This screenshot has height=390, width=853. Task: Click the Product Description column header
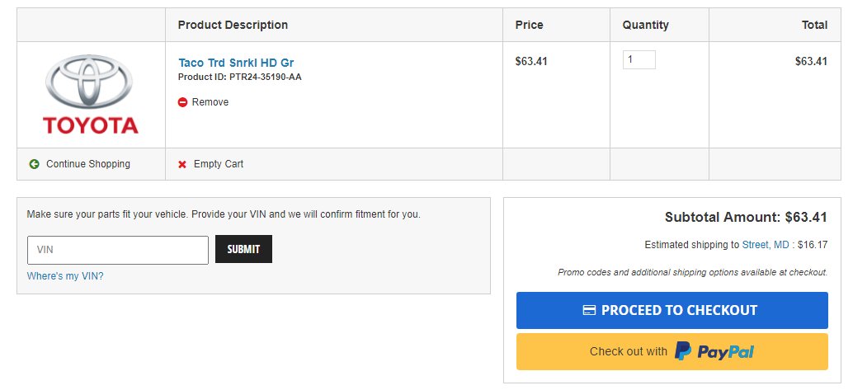tap(233, 25)
